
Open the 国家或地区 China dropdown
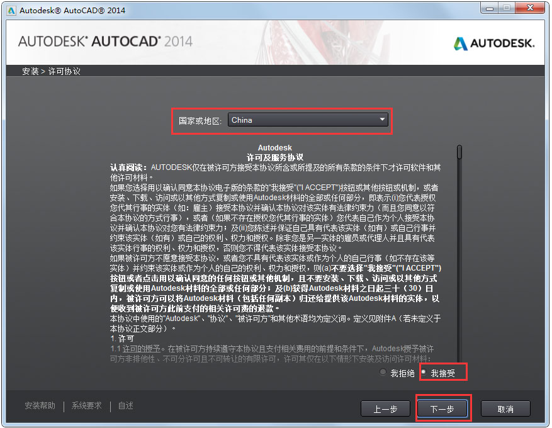point(308,120)
